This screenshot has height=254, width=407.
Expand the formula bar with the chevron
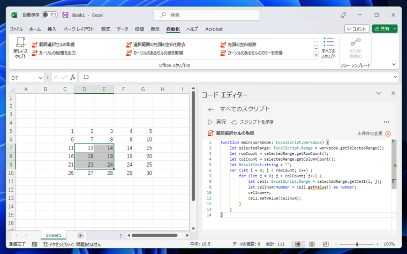pyautogui.click(x=395, y=77)
